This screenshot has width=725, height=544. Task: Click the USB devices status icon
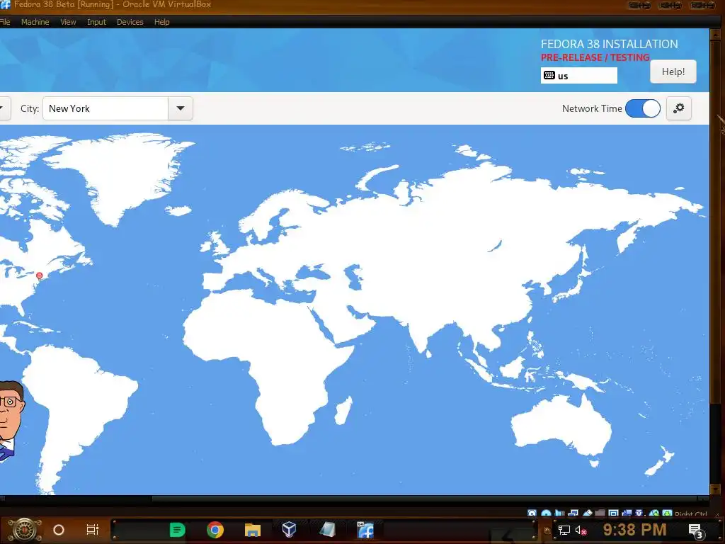tap(588, 514)
